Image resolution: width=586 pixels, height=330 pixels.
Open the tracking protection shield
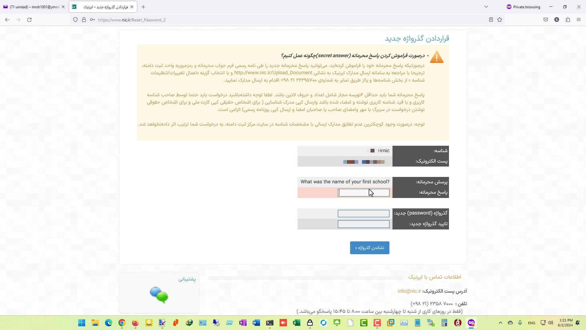(x=75, y=20)
